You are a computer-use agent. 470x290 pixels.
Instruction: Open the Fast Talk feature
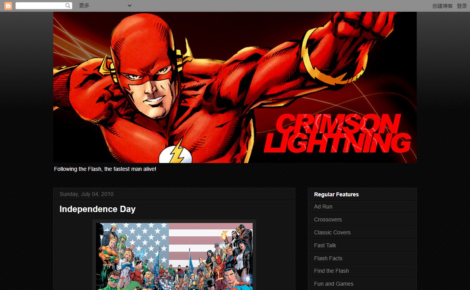tap(325, 245)
